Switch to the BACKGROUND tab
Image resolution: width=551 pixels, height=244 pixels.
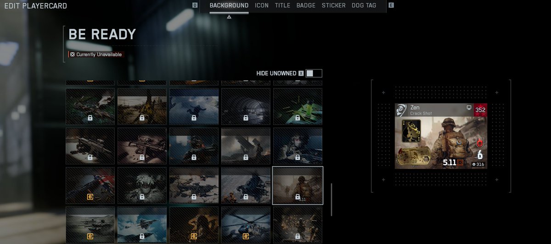(229, 5)
